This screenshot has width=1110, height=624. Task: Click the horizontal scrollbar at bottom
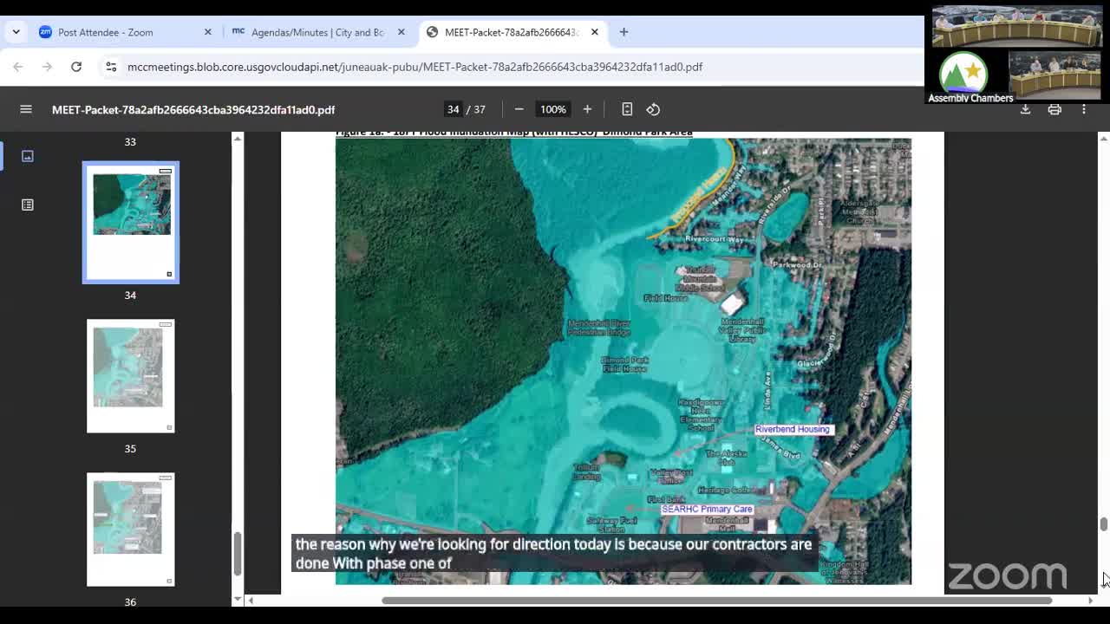tap(716, 601)
